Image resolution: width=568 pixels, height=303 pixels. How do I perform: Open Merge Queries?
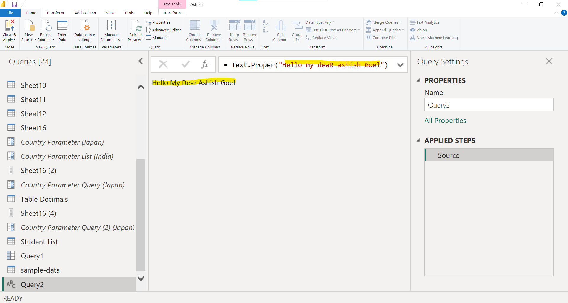click(384, 22)
